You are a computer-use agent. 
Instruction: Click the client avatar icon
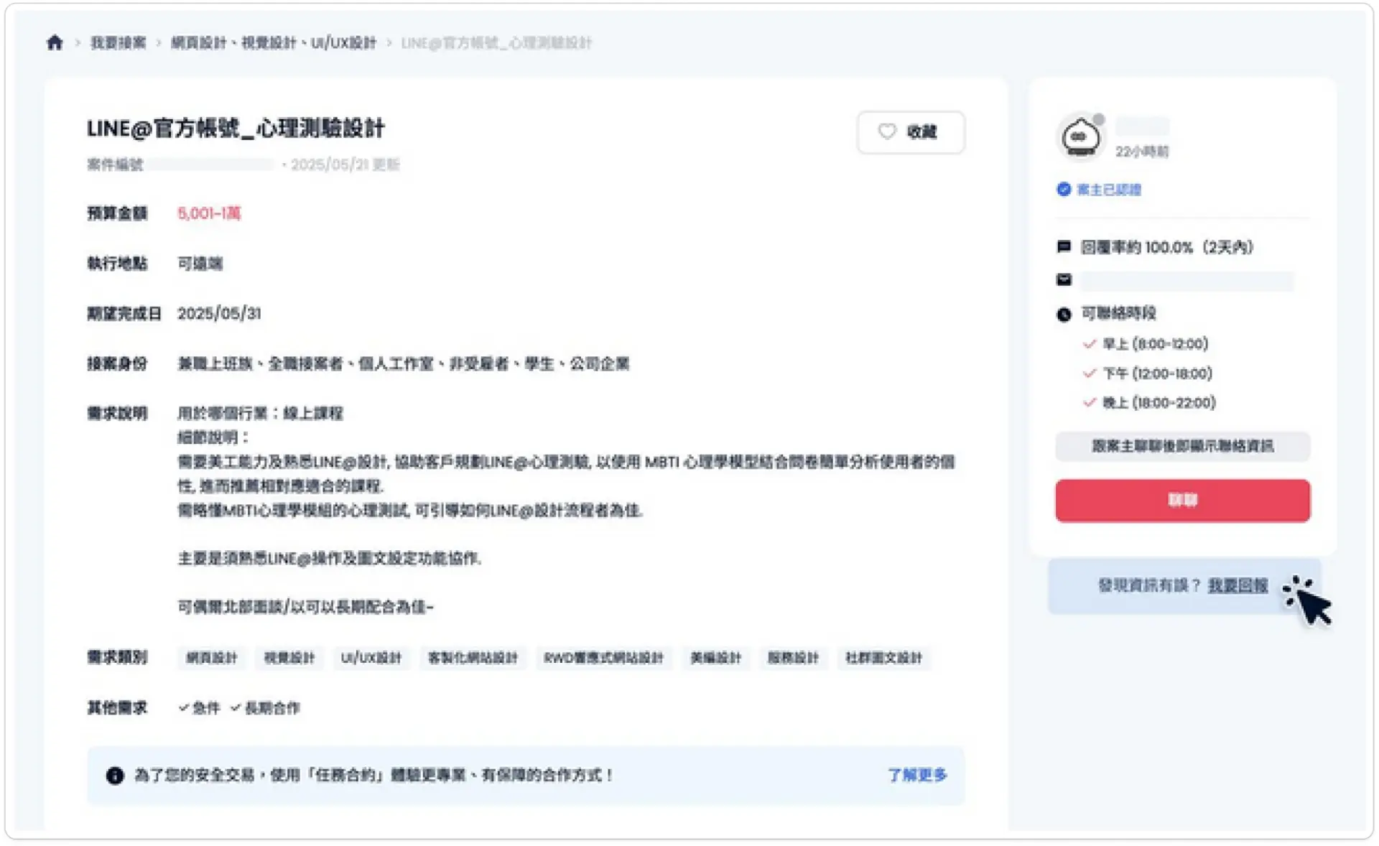click(x=1081, y=136)
